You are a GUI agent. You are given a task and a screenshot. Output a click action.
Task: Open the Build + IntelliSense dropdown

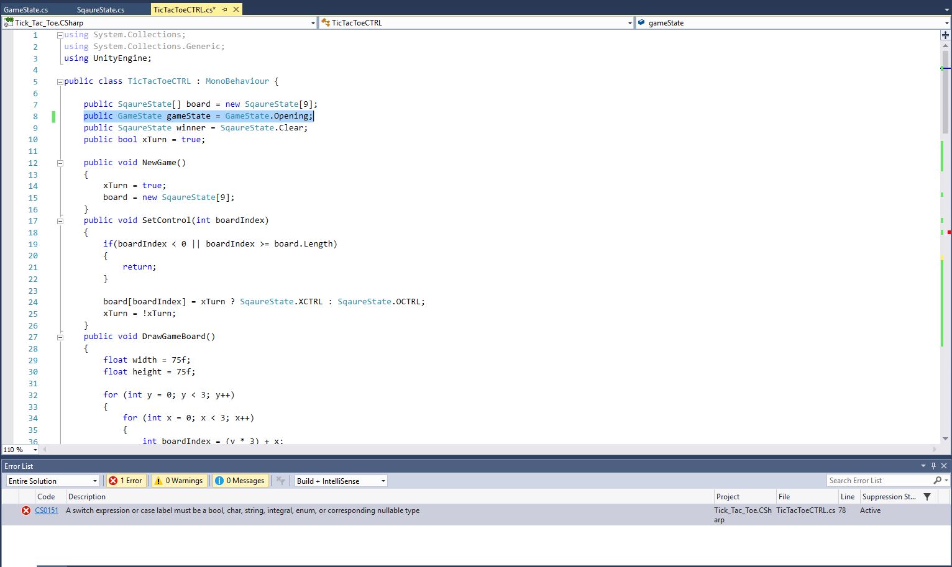pyautogui.click(x=341, y=481)
